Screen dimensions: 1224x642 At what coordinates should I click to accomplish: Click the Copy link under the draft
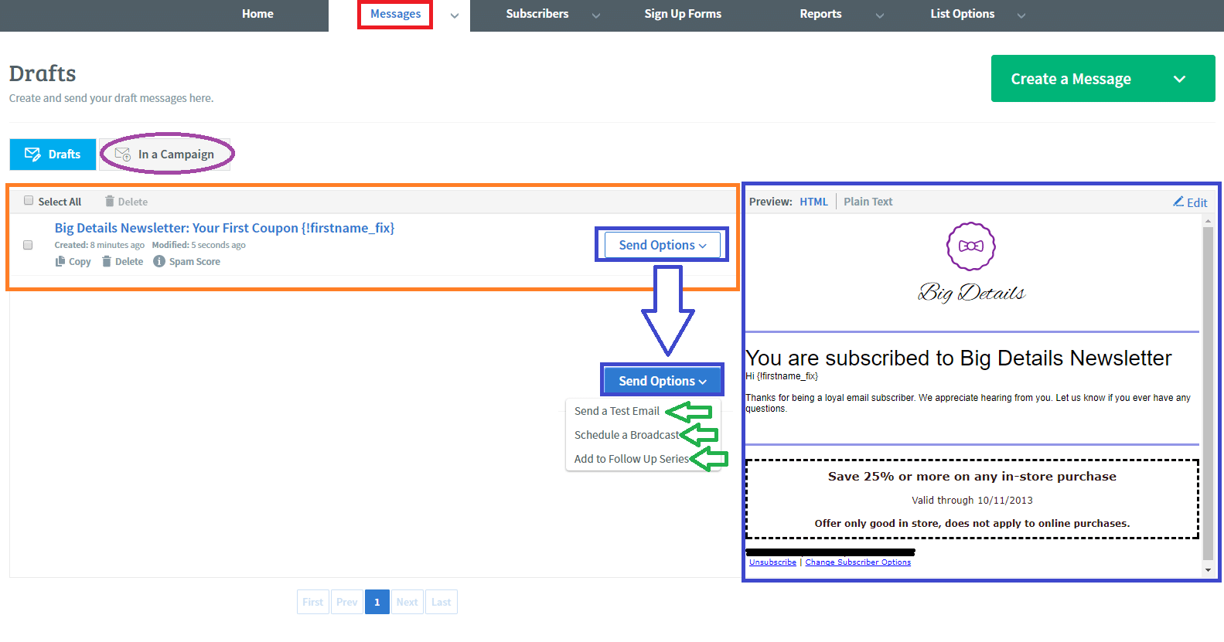pyautogui.click(x=80, y=262)
